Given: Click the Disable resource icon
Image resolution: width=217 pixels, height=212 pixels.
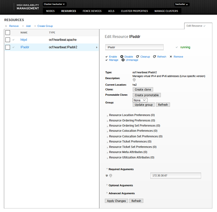Looking at the screenshot, I should (x=122, y=57).
